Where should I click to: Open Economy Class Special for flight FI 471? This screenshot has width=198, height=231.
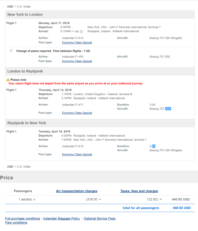point(77,113)
